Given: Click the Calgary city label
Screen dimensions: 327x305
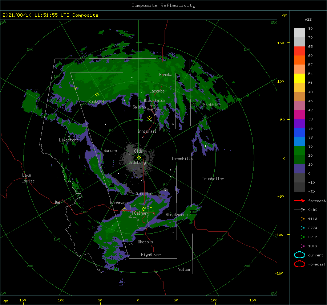Looking at the screenshot, I should click(142, 213).
